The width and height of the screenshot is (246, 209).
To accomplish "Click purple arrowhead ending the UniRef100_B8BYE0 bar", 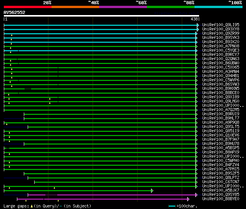I will click(188, 199).
